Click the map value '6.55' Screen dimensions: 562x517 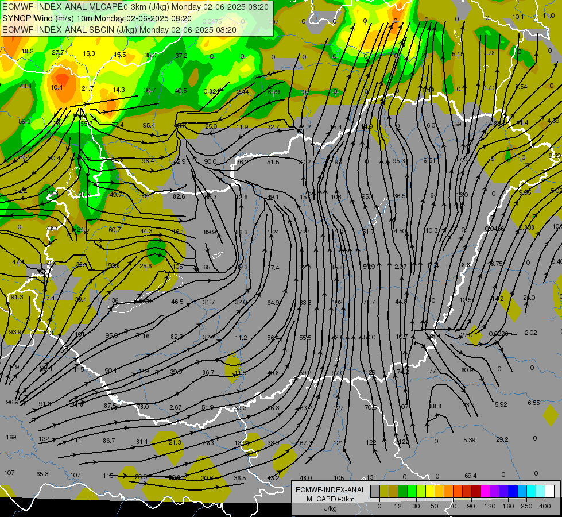(x=534, y=403)
